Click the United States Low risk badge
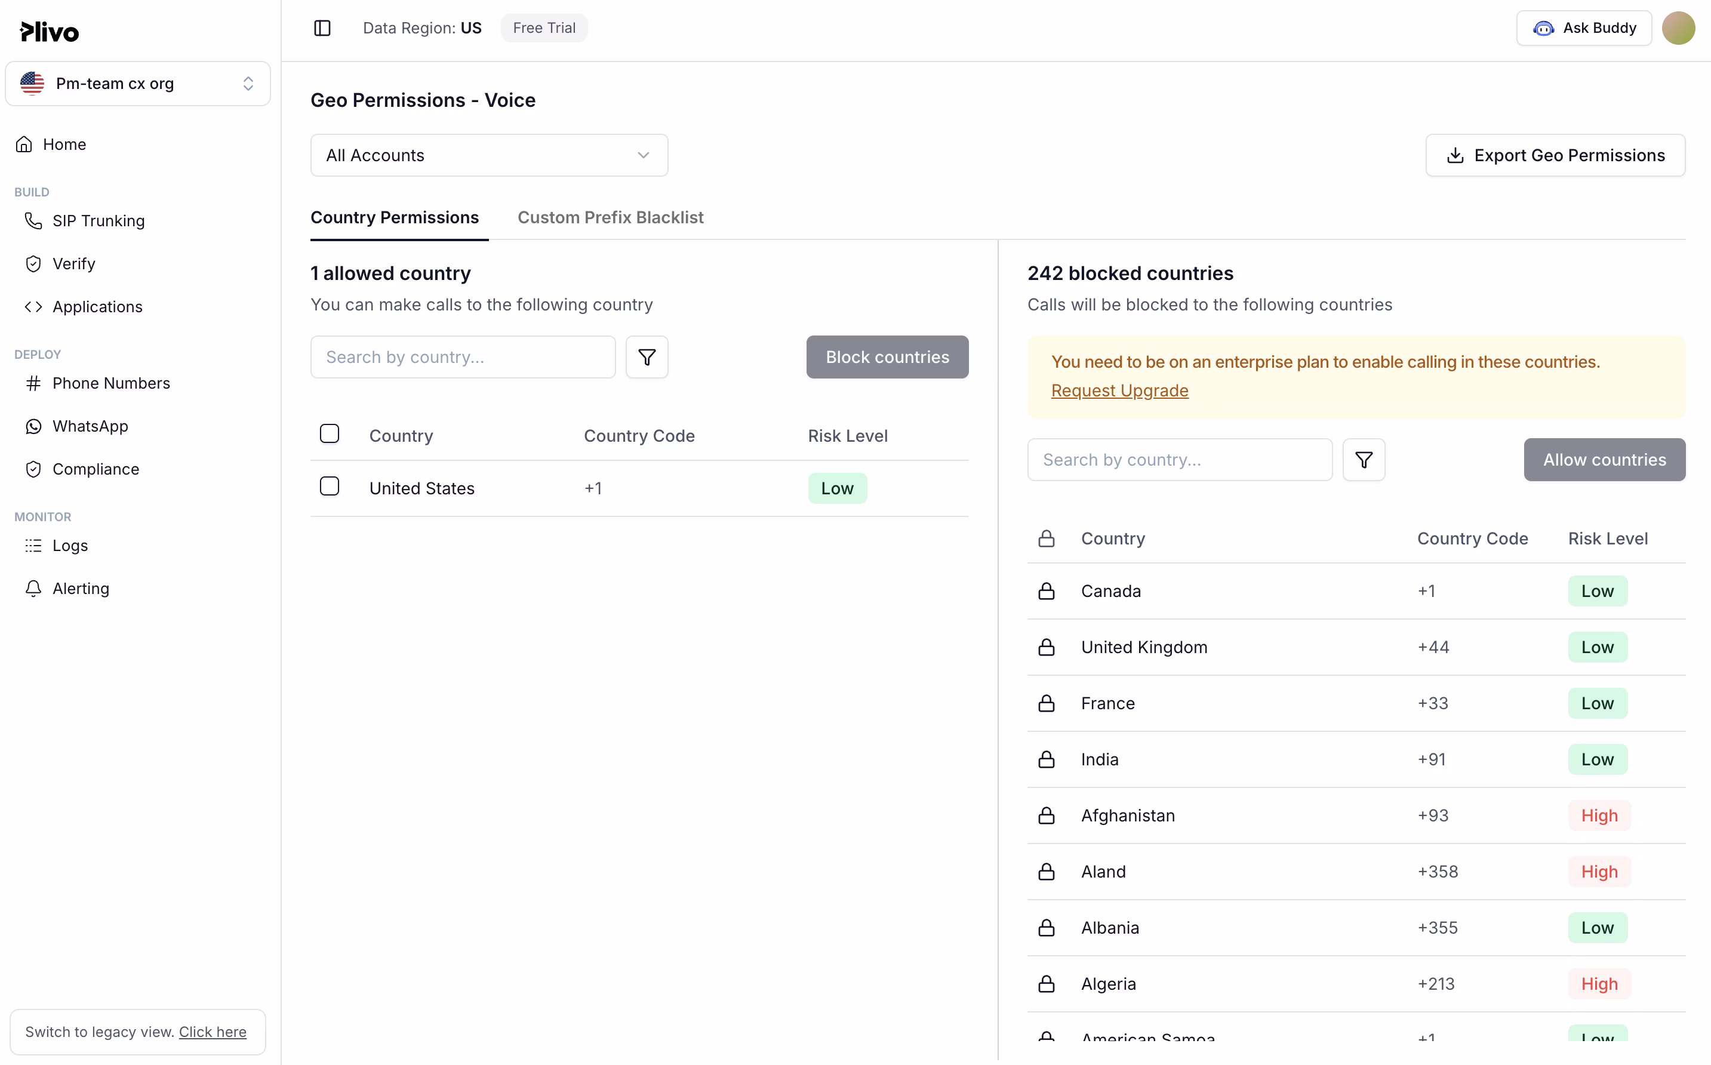The image size is (1711, 1065). point(837,489)
